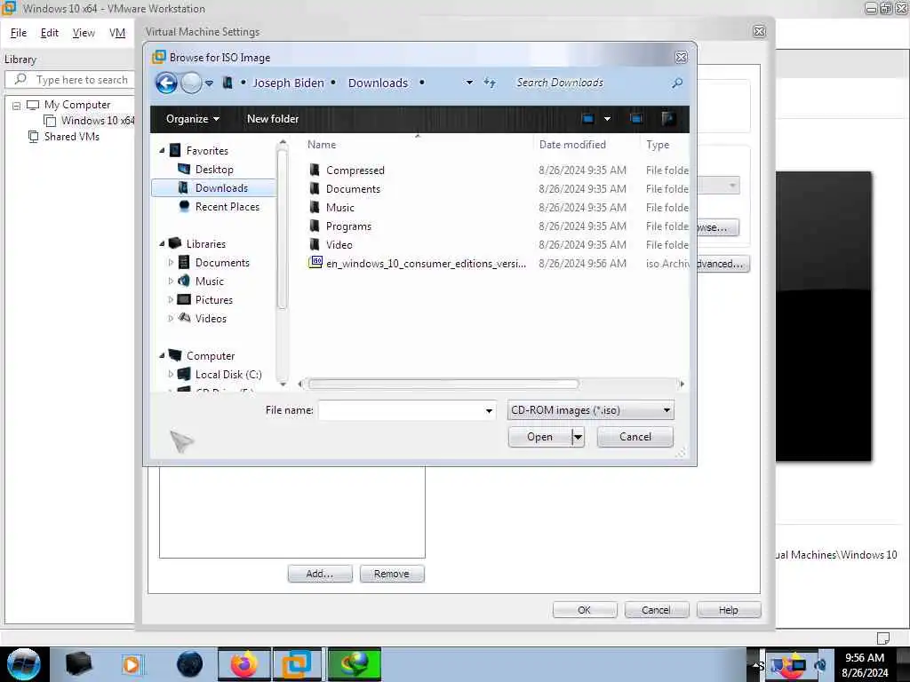Select Windows 10 x64 in VMware library
Screen dimensions: 910x682
click(90, 121)
